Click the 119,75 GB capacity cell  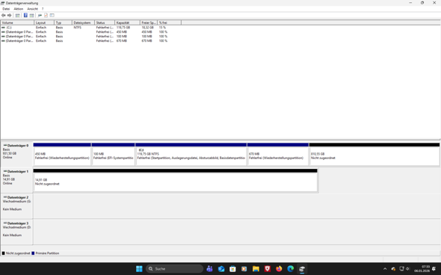pos(123,28)
